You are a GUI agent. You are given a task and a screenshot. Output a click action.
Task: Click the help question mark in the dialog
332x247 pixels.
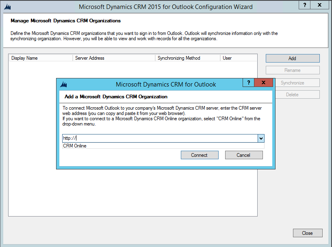(x=248, y=83)
